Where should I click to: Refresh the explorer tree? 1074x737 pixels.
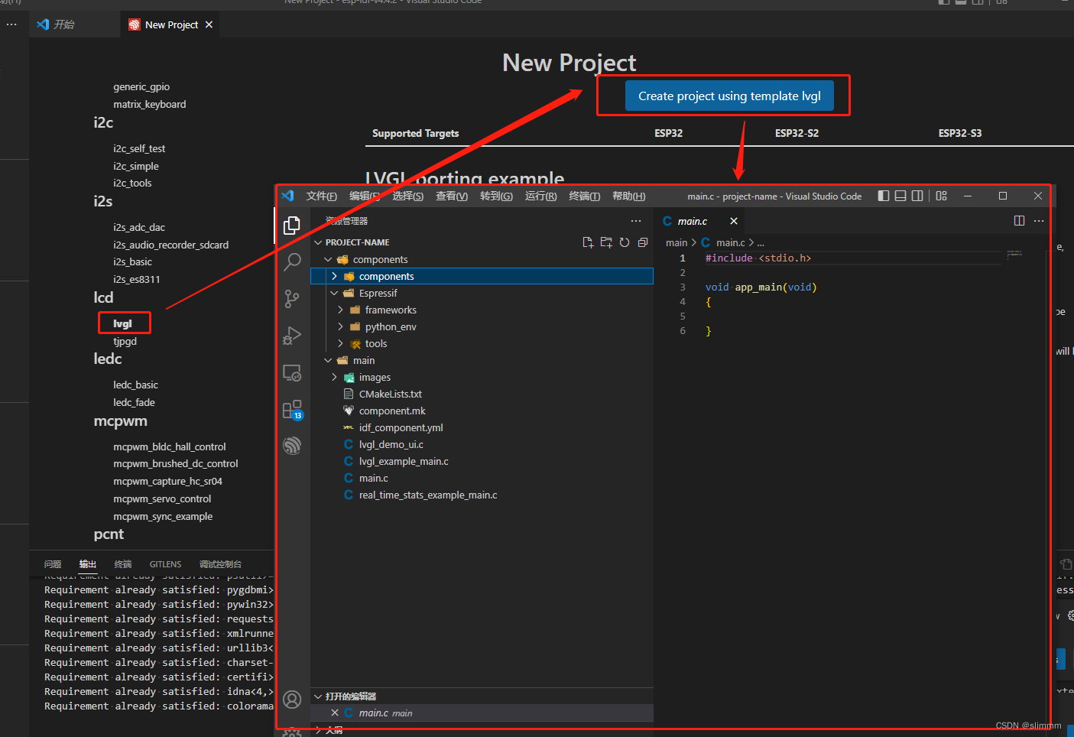point(625,242)
